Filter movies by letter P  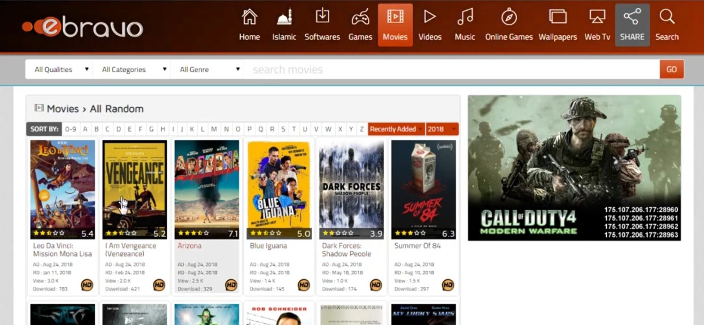(x=249, y=129)
